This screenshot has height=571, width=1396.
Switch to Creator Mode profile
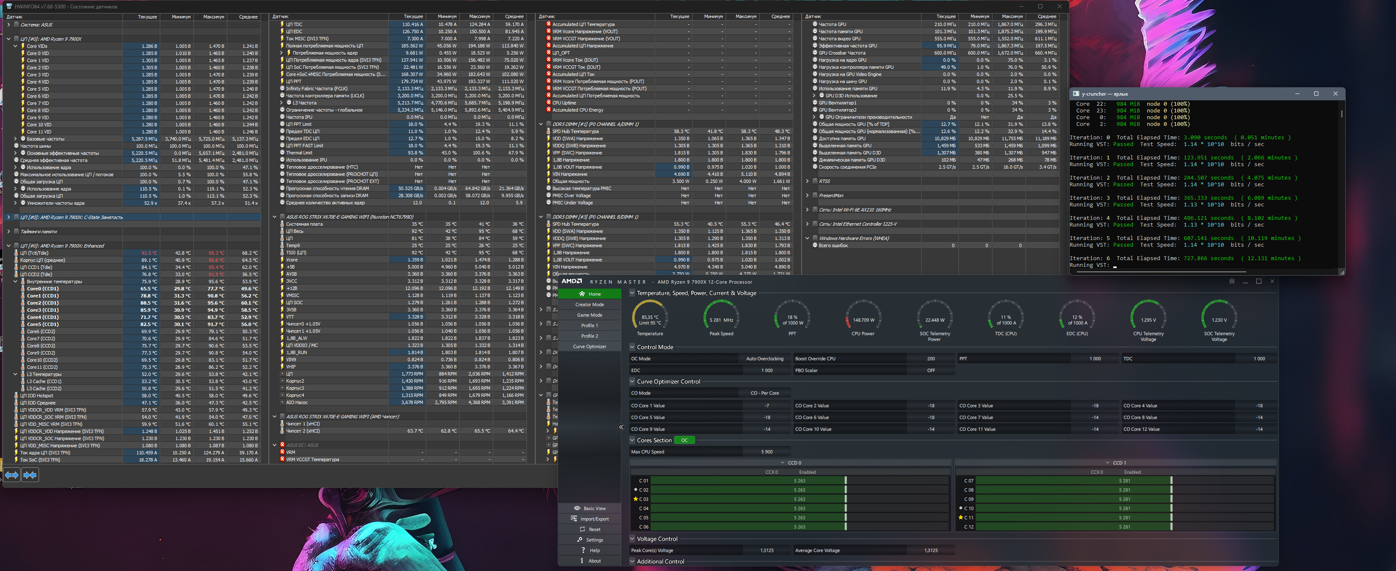(x=589, y=305)
